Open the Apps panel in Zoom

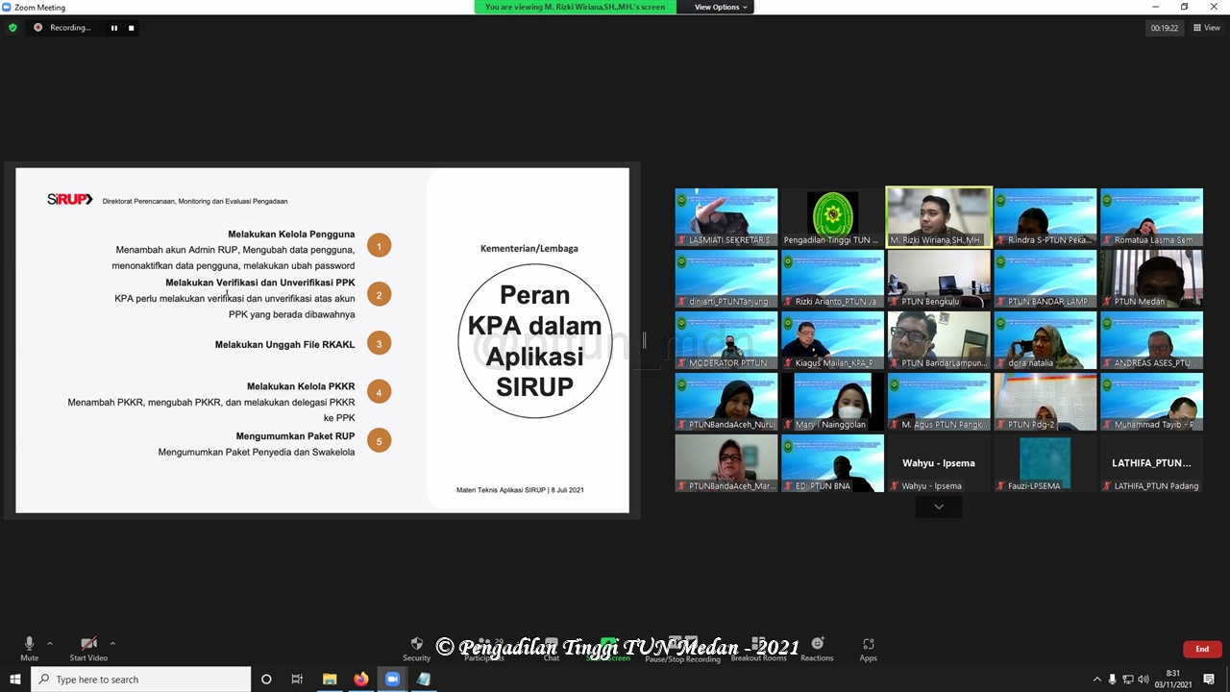(x=868, y=647)
